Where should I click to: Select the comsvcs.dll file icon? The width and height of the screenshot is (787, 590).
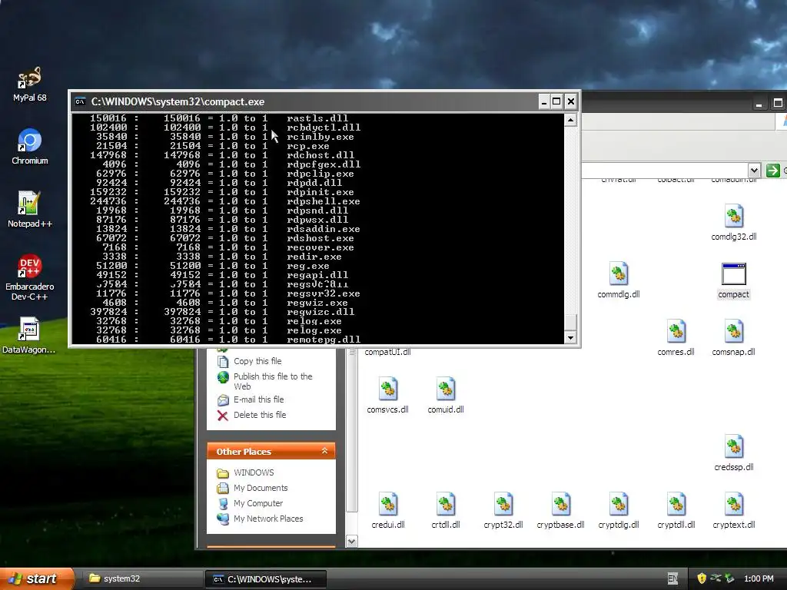pos(387,396)
